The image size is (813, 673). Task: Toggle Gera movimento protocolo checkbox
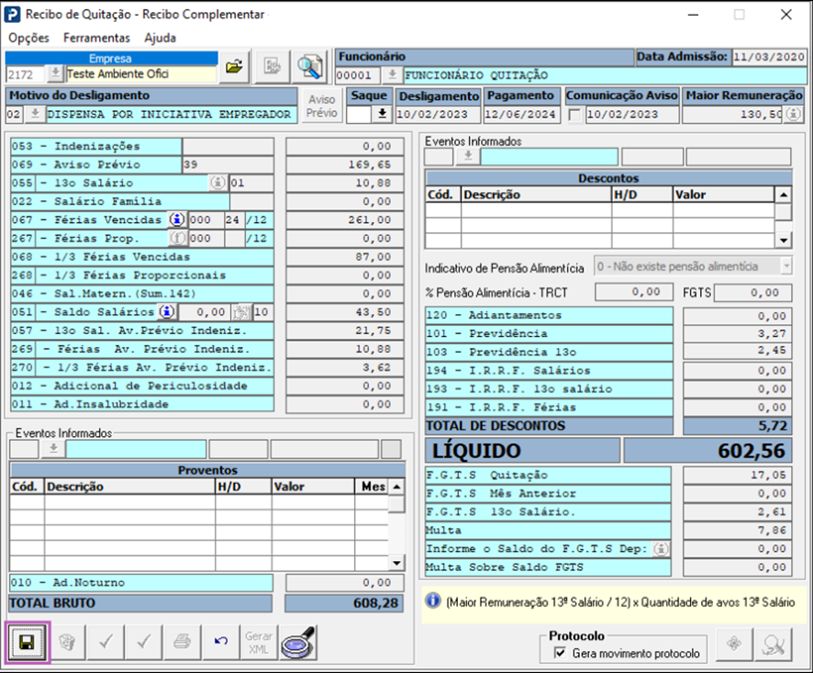pyautogui.click(x=560, y=653)
